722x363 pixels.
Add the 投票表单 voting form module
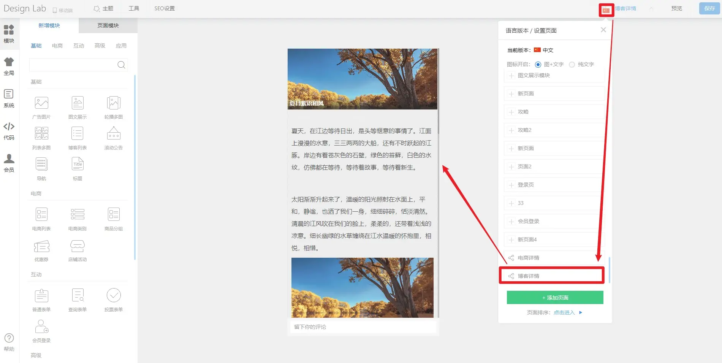point(114,296)
